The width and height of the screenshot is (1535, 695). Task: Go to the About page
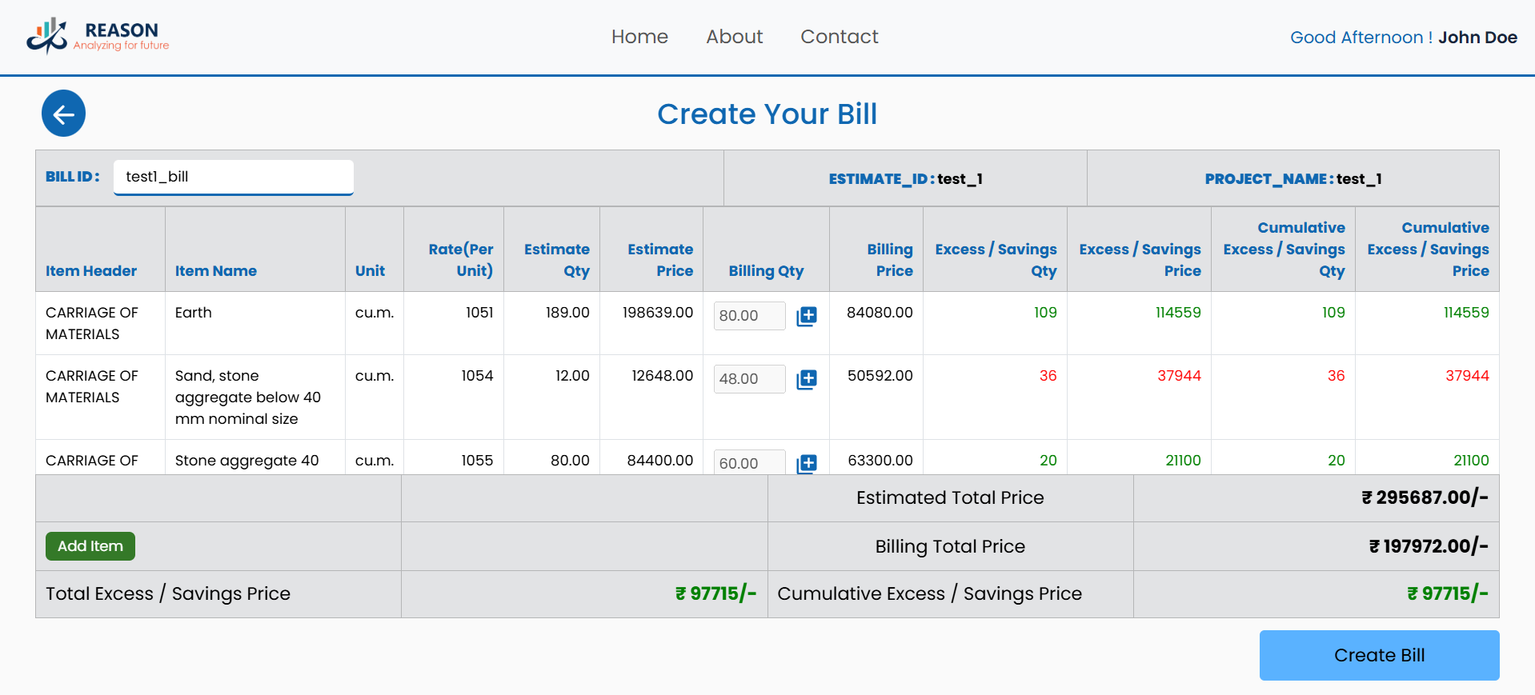point(734,37)
